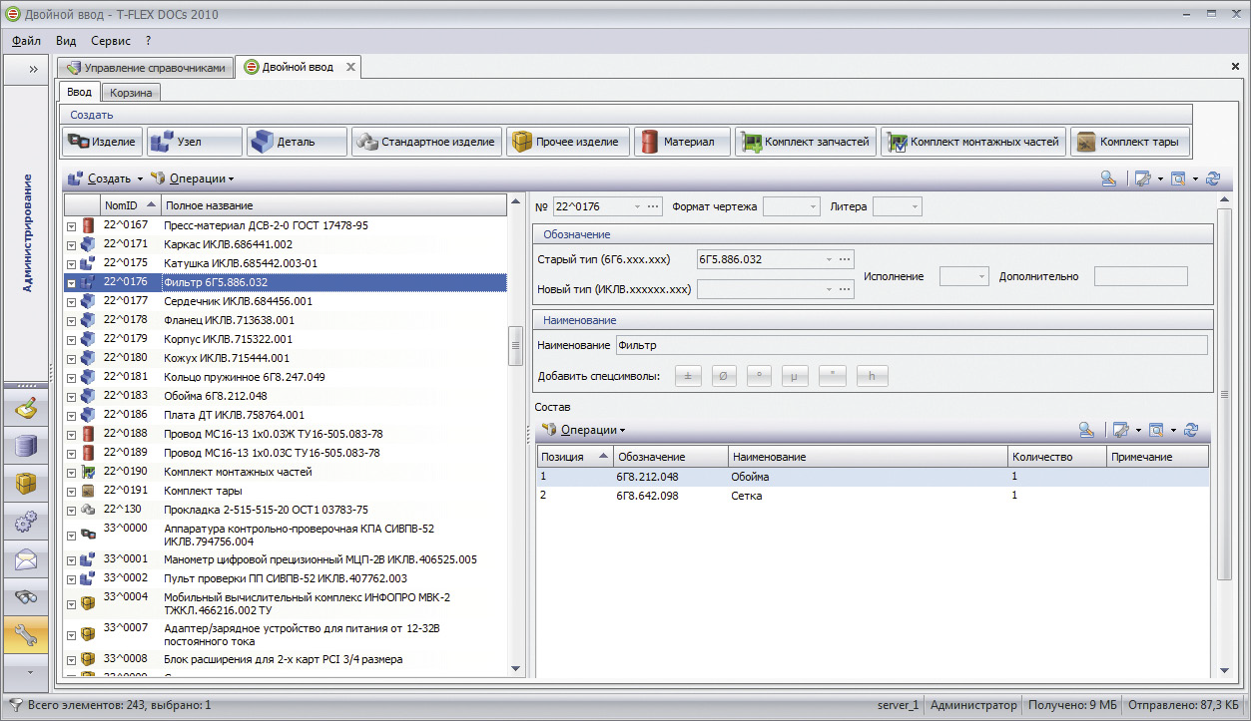This screenshot has width=1251, height=721.
Task: Refresh the Состав table using its toolbar icon
Action: pos(1190,430)
